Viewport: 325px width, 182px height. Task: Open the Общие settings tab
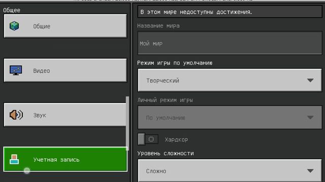click(x=65, y=26)
